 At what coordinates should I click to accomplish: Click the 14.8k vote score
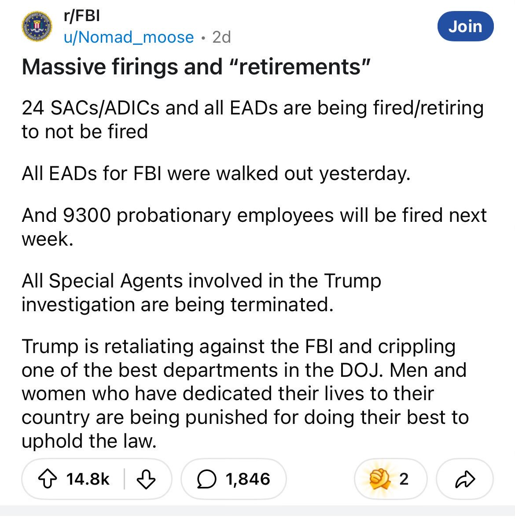[88, 479]
